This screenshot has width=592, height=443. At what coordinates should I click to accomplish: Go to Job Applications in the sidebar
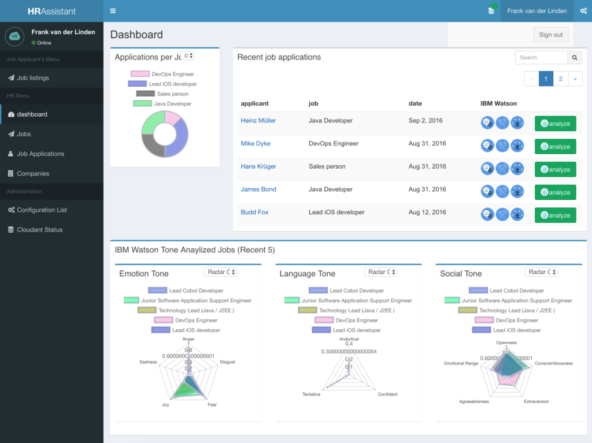[51, 154]
